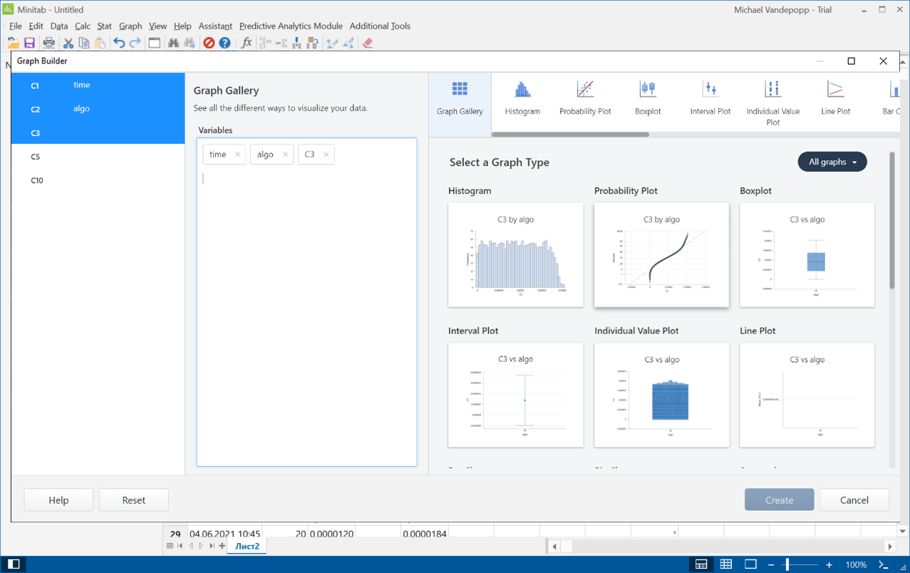The height and width of the screenshot is (573, 910).
Task: Click the gallery vertical scrollbar
Action: tap(891, 220)
